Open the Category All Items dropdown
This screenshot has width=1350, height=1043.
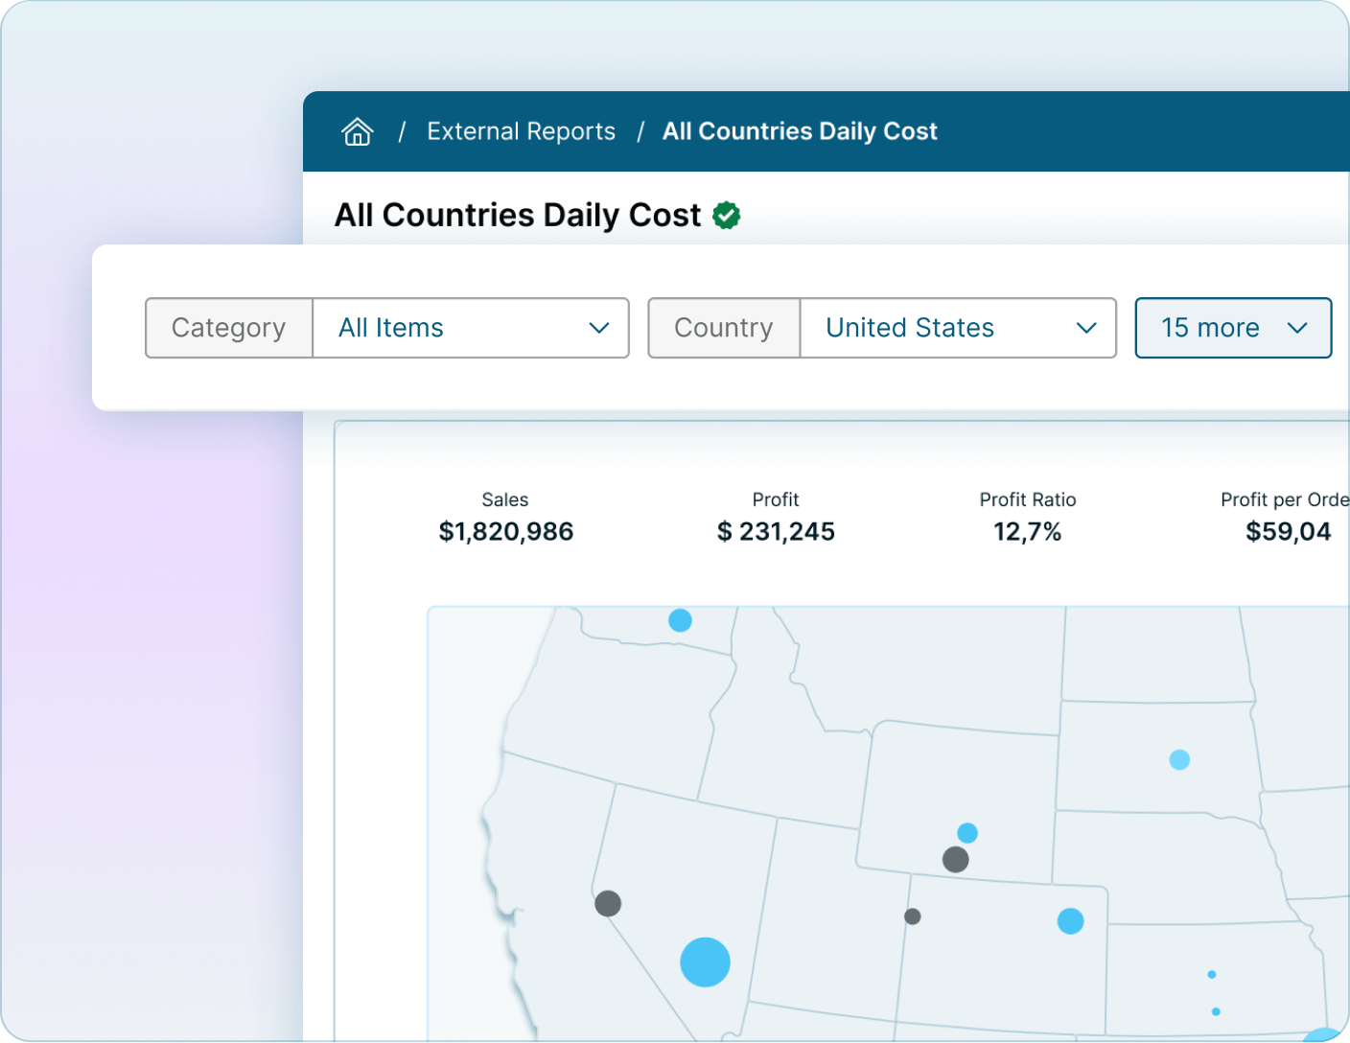[471, 328]
